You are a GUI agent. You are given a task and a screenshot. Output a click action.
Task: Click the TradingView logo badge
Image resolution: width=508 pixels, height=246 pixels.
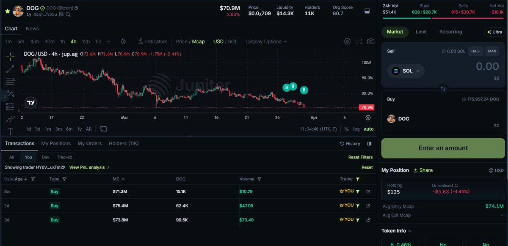[31, 102]
